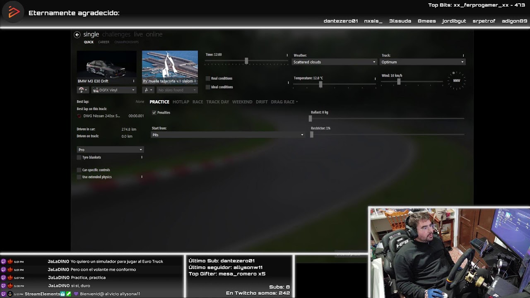This screenshot has height=298, width=530.
Task: Open options dots beside Time 12:00
Action: pyautogui.click(x=287, y=55)
